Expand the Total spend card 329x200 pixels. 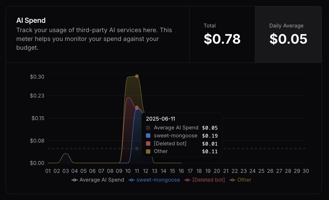tap(222, 34)
